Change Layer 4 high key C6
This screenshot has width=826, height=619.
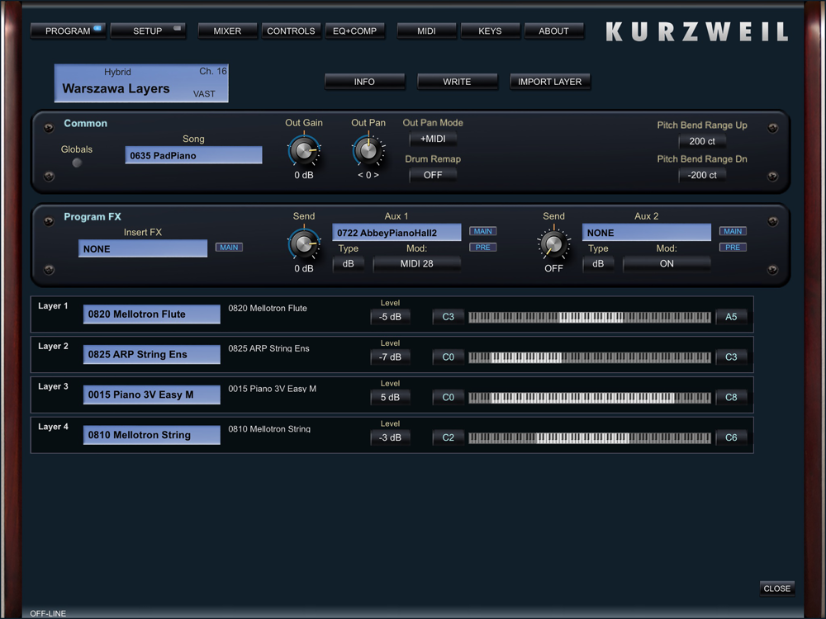[731, 437]
